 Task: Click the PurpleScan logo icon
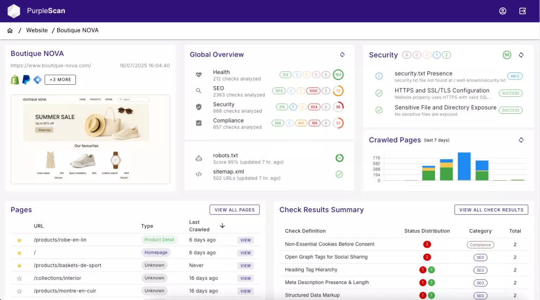click(x=14, y=11)
